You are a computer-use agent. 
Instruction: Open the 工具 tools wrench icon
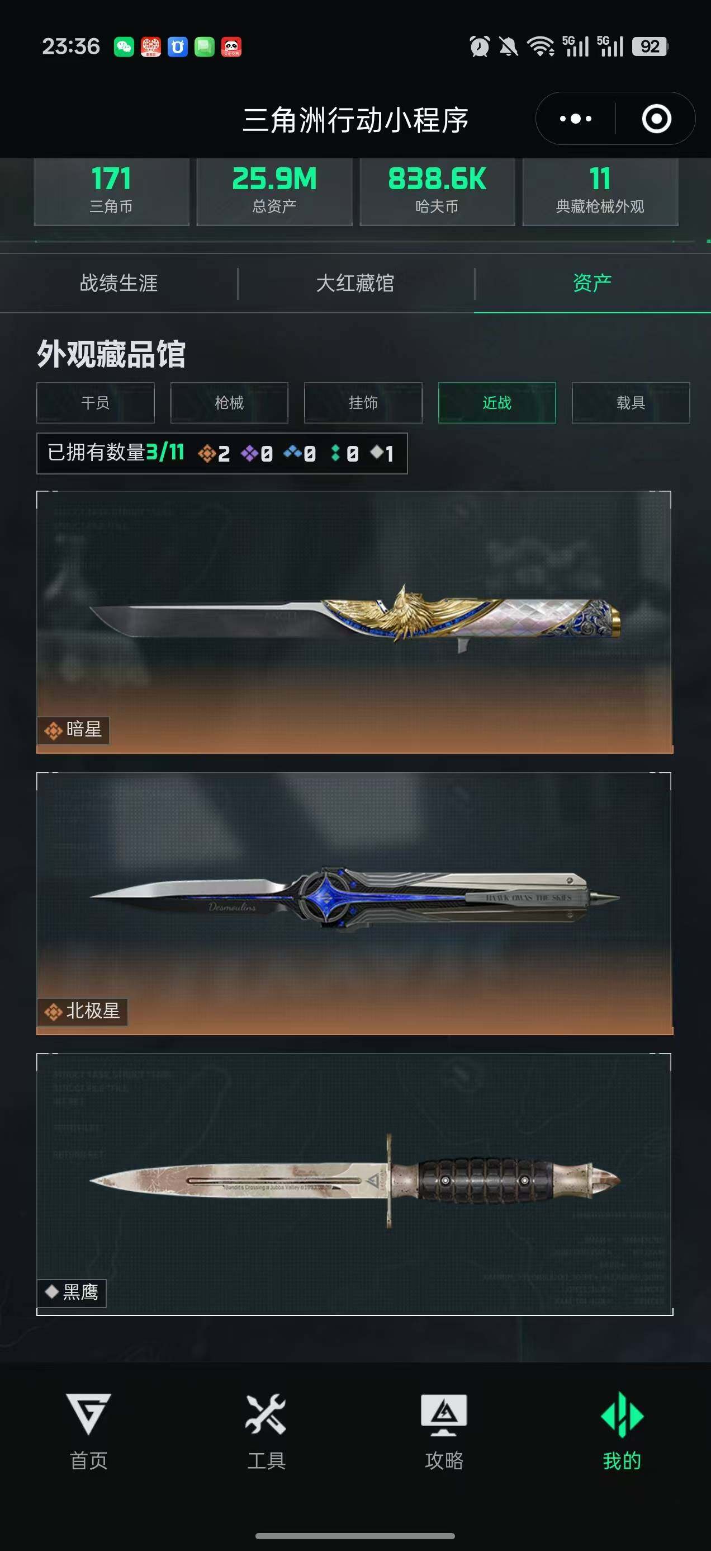[266, 1413]
